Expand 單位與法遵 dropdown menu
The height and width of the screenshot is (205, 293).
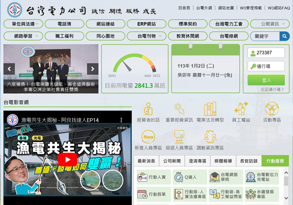click(23, 24)
